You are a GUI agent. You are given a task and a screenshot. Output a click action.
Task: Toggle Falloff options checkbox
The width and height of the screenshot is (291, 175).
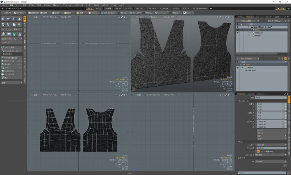pyautogui.click(x=143, y=13)
